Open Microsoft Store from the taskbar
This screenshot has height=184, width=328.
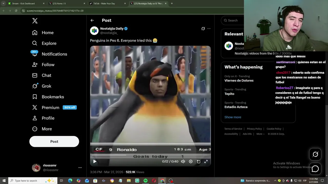(x=95, y=181)
